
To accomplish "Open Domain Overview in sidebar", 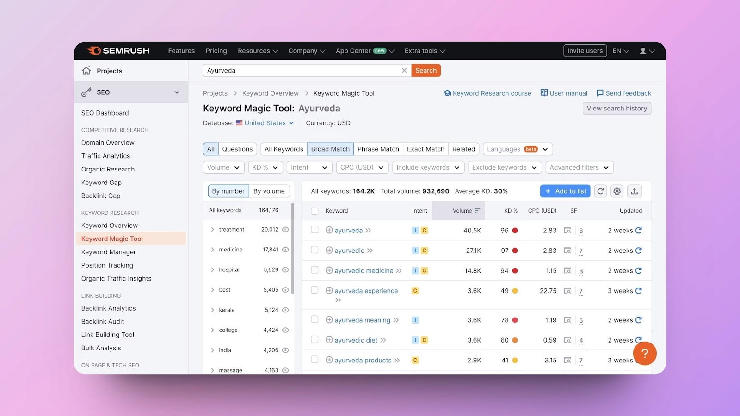I will pos(108,142).
